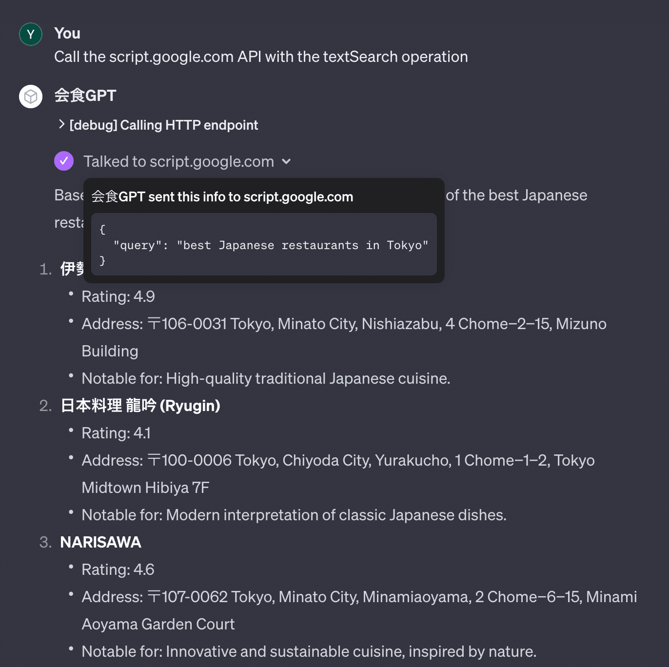Screen dimensions: 669x667
Task: Click the 'sent this info to script.google.com' popup header
Action: [222, 197]
